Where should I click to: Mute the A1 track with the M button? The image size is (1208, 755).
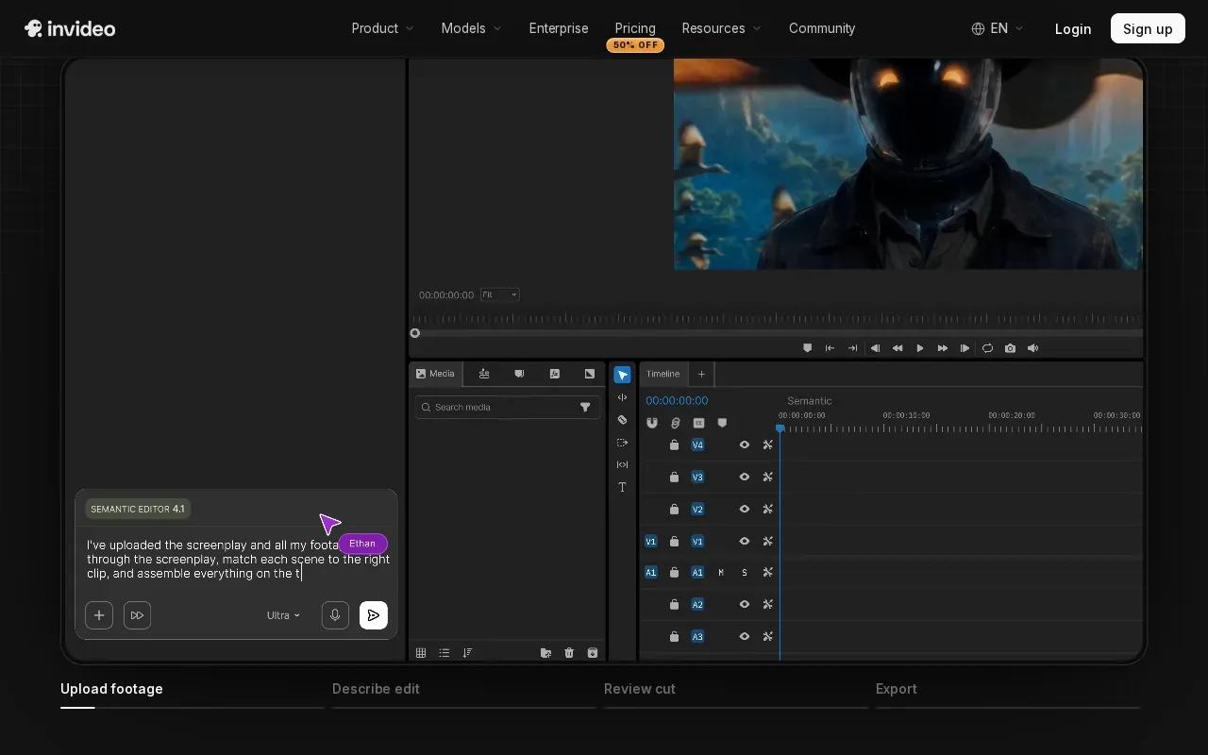721,572
